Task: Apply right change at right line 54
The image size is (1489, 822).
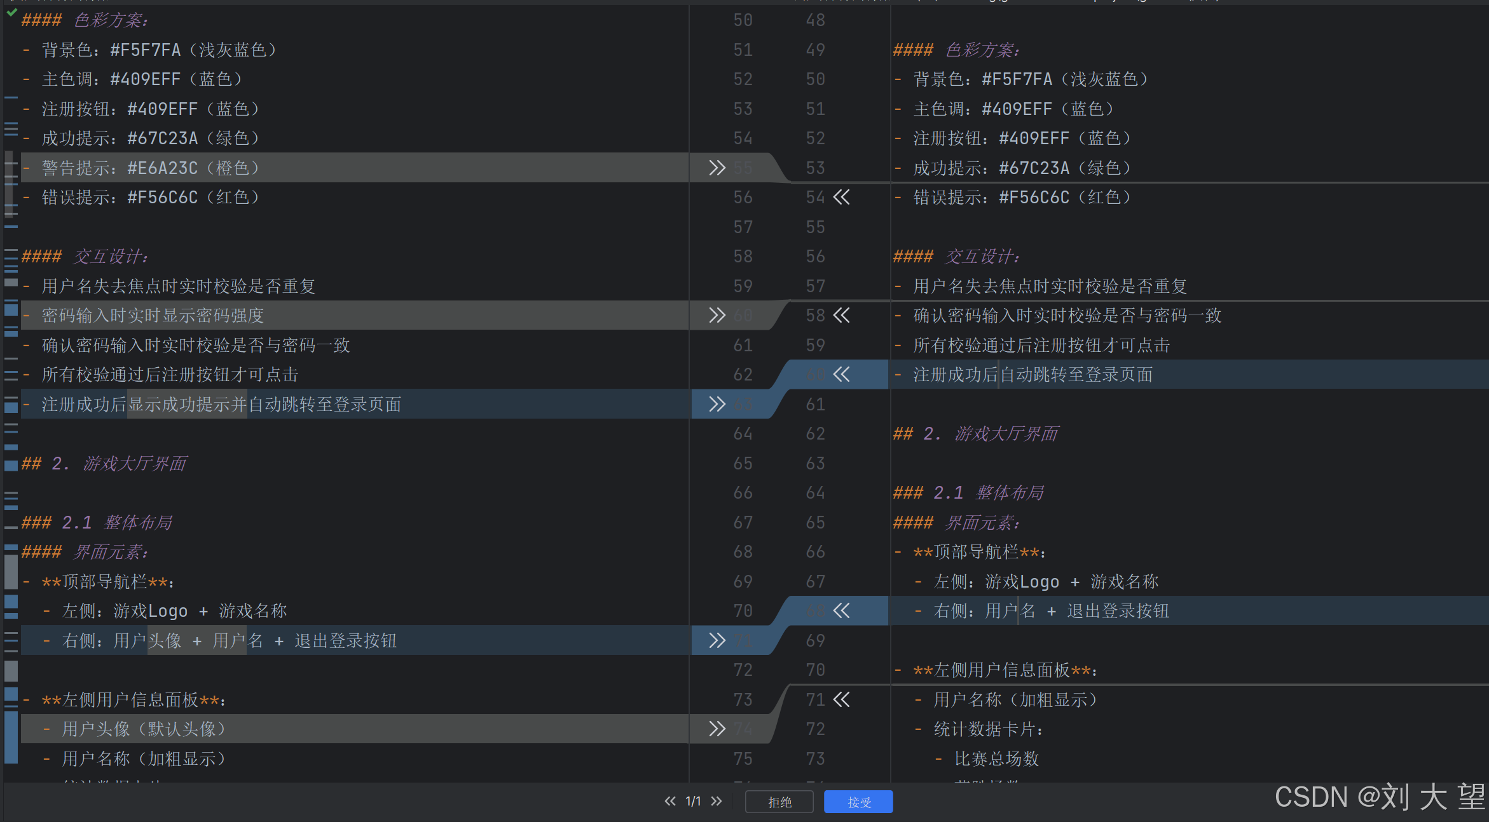Action: pyautogui.click(x=841, y=197)
